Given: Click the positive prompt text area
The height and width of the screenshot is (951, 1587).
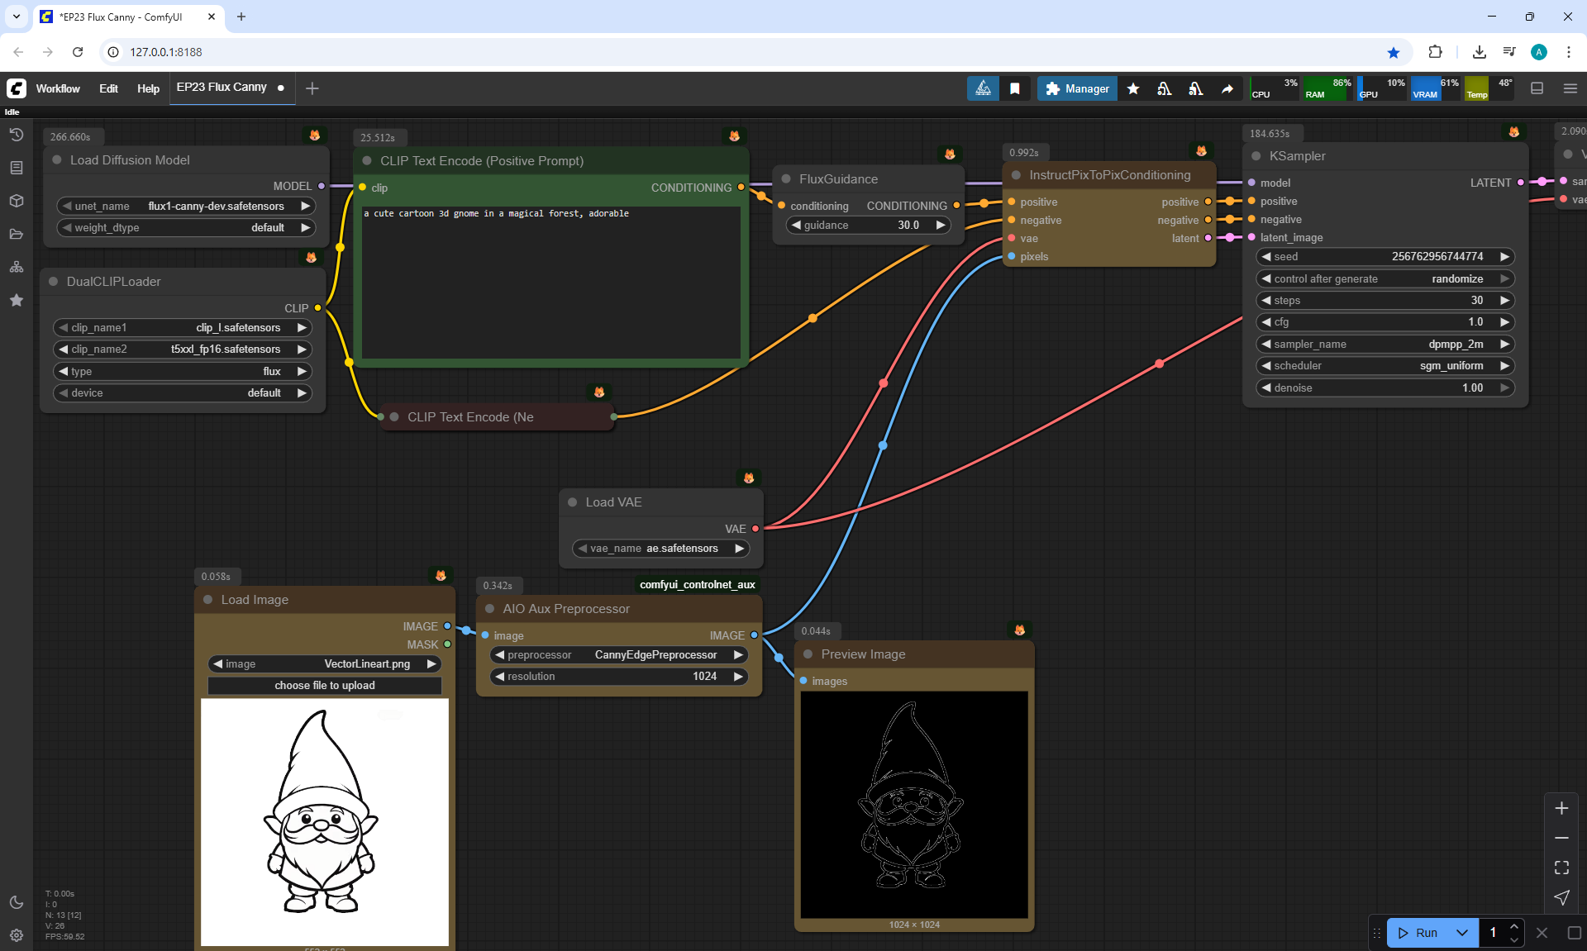Looking at the screenshot, I should click(x=550, y=281).
